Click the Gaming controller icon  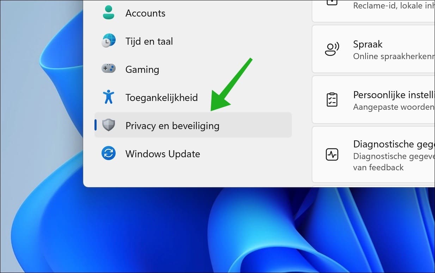[x=109, y=68]
